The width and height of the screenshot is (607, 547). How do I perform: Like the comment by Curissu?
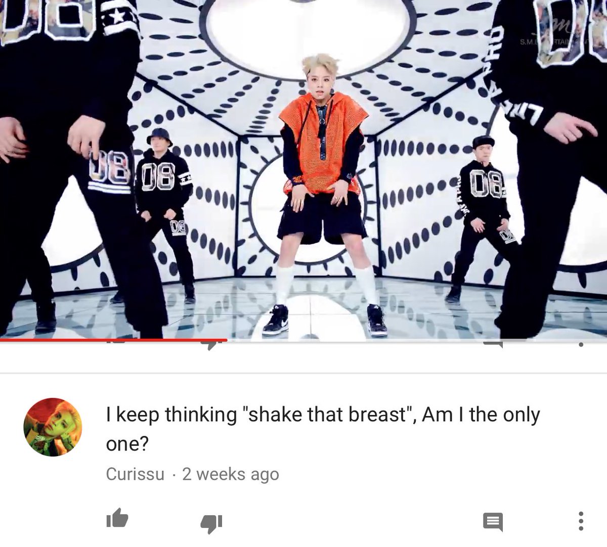(117, 520)
